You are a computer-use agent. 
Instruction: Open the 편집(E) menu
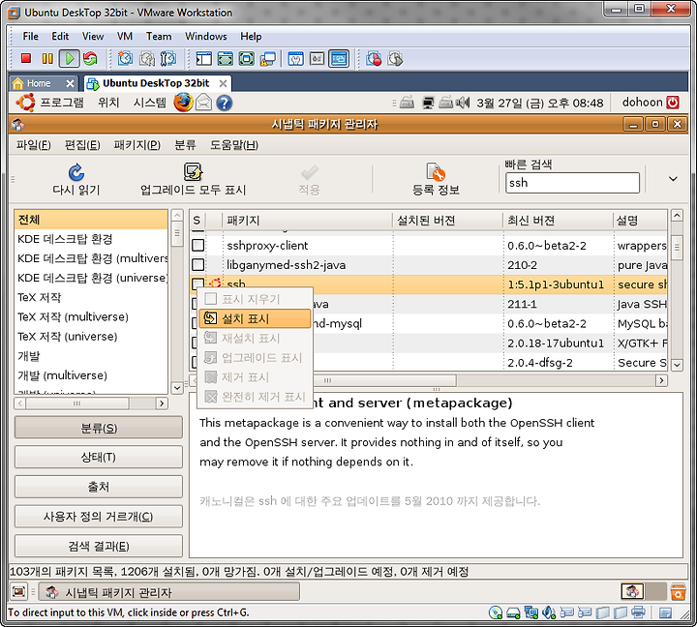point(82,145)
